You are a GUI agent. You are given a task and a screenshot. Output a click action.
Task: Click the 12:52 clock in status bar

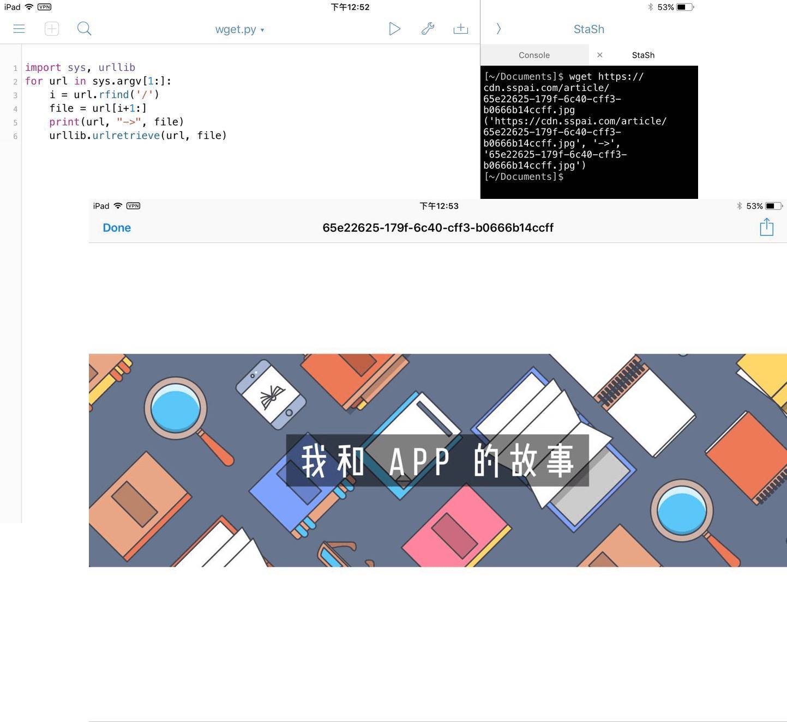coord(350,7)
